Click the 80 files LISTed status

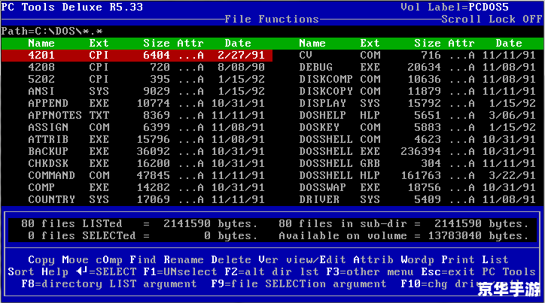[x=140, y=223]
